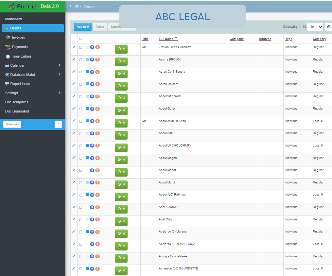
Task: Tick the Abel Ortiz row checkbox
Action: tap(80, 220)
